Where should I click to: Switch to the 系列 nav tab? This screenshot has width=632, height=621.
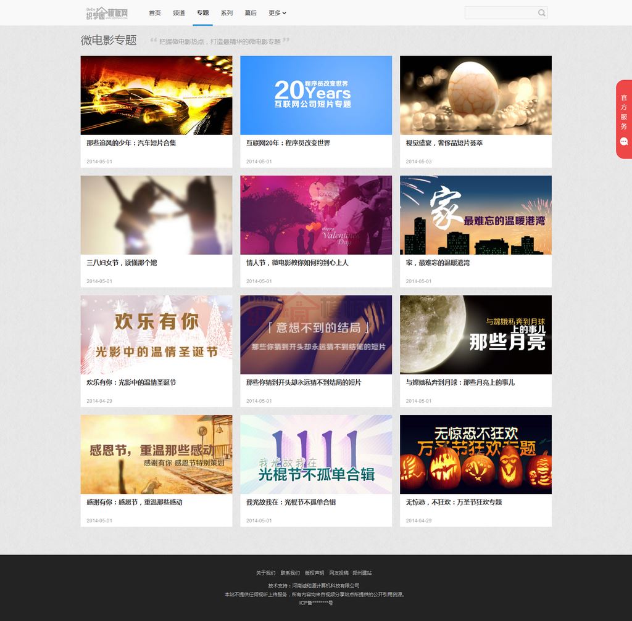tap(227, 13)
